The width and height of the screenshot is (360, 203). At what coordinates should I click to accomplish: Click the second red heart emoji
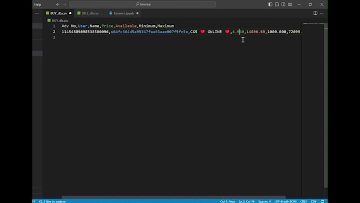(227, 32)
